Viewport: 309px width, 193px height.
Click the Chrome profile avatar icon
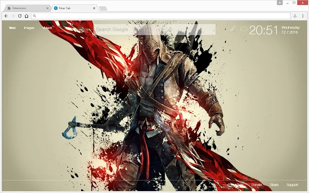tap(280, 2)
